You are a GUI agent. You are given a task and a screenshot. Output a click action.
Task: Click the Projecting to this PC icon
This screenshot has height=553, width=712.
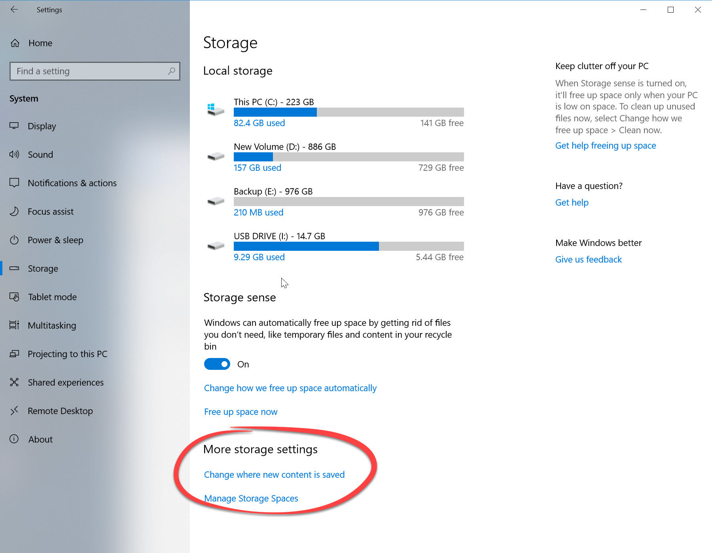[x=14, y=354]
